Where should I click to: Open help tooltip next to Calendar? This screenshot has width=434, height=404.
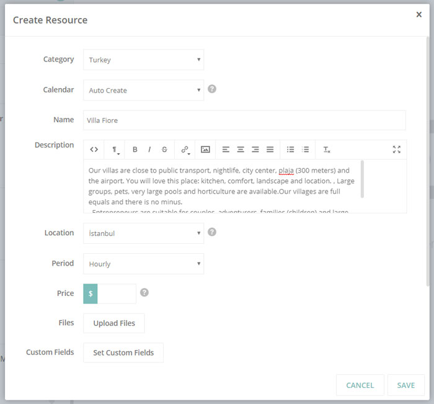tap(212, 89)
